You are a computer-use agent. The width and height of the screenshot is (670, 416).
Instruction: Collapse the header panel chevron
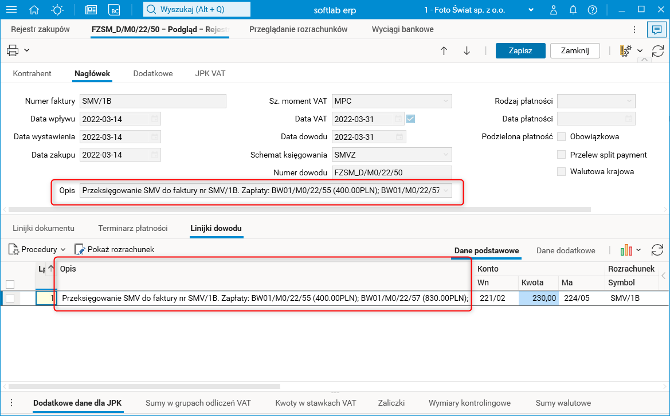[x=644, y=60]
